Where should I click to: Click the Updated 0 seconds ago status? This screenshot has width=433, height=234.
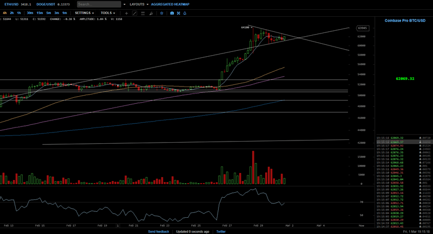[x=193, y=231]
